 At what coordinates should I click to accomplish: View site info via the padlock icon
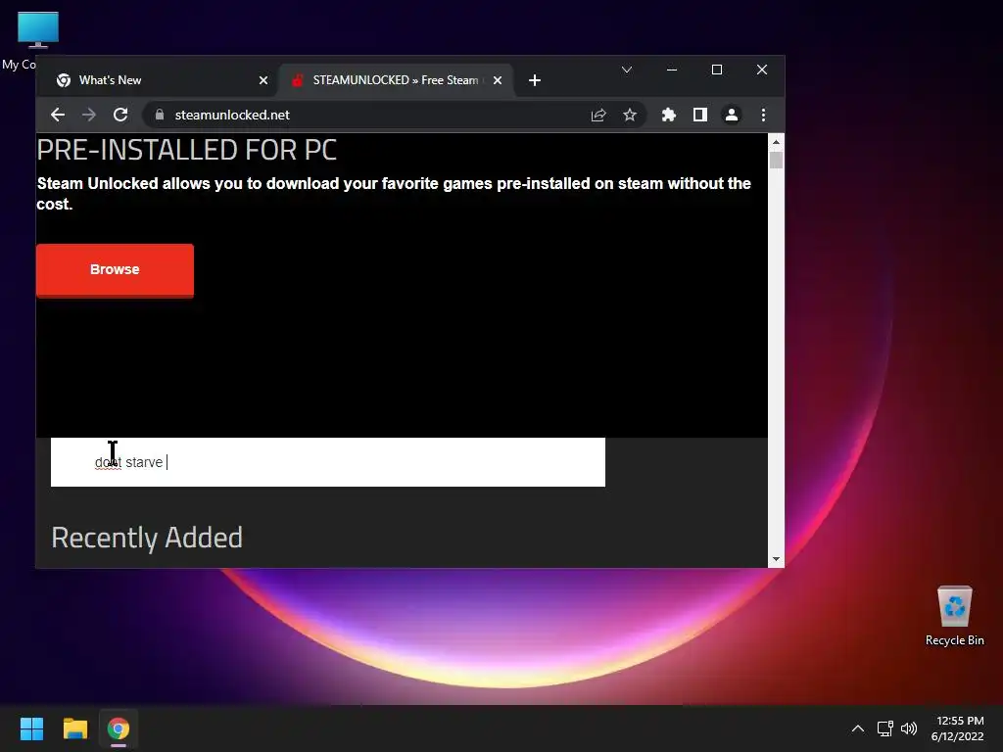coord(160,115)
